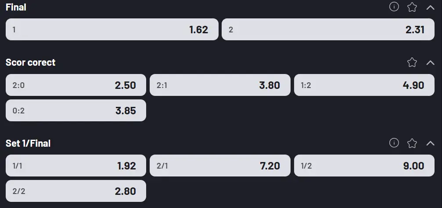
Task: Open info for the Final market
Action: [394, 7]
